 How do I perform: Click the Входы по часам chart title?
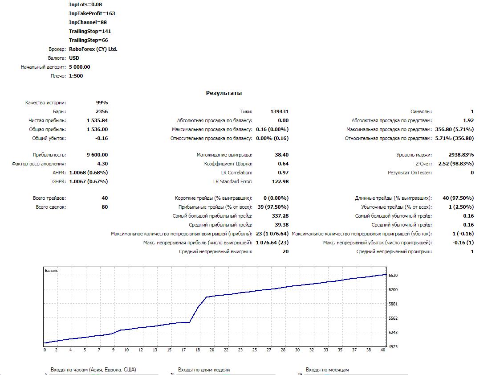pyautogui.click(x=93, y=370)
